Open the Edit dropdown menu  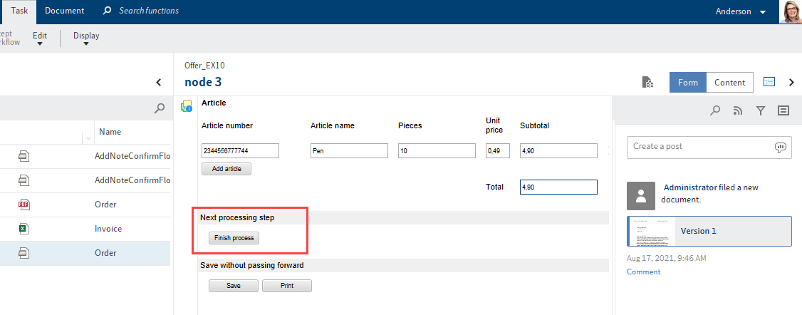[x=40, y=39]
